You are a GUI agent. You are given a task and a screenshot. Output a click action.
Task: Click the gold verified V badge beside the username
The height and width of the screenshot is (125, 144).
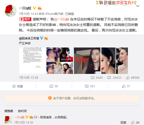[x=35, y=8]
